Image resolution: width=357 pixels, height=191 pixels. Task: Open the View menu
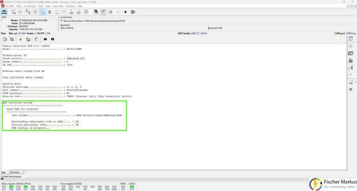(48, 6)
